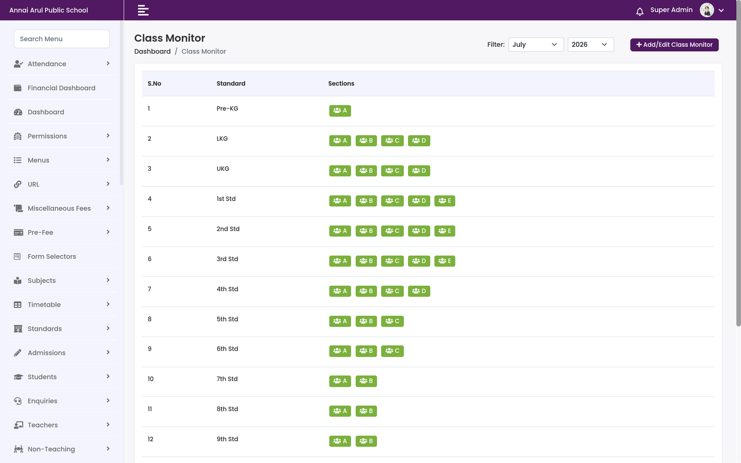Click the URL link icon
The image size is (741, 463).
18,184
